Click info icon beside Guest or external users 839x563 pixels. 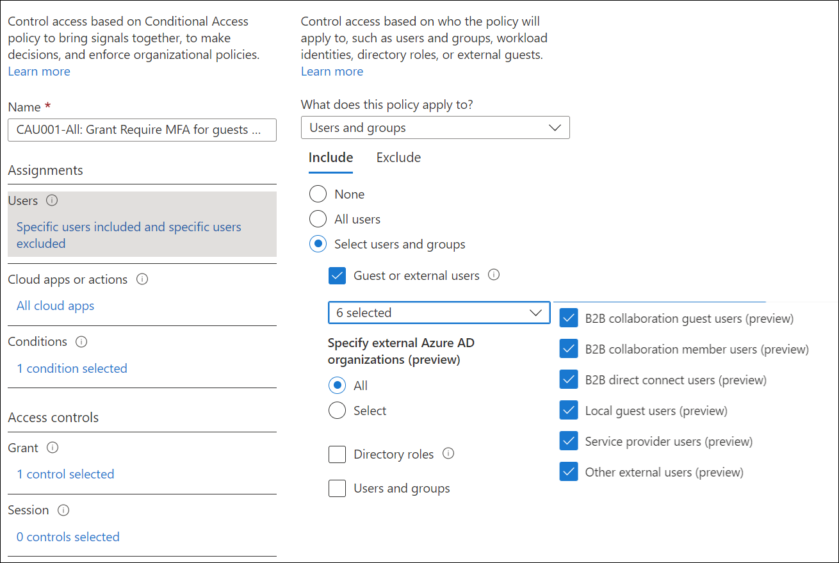494,275
